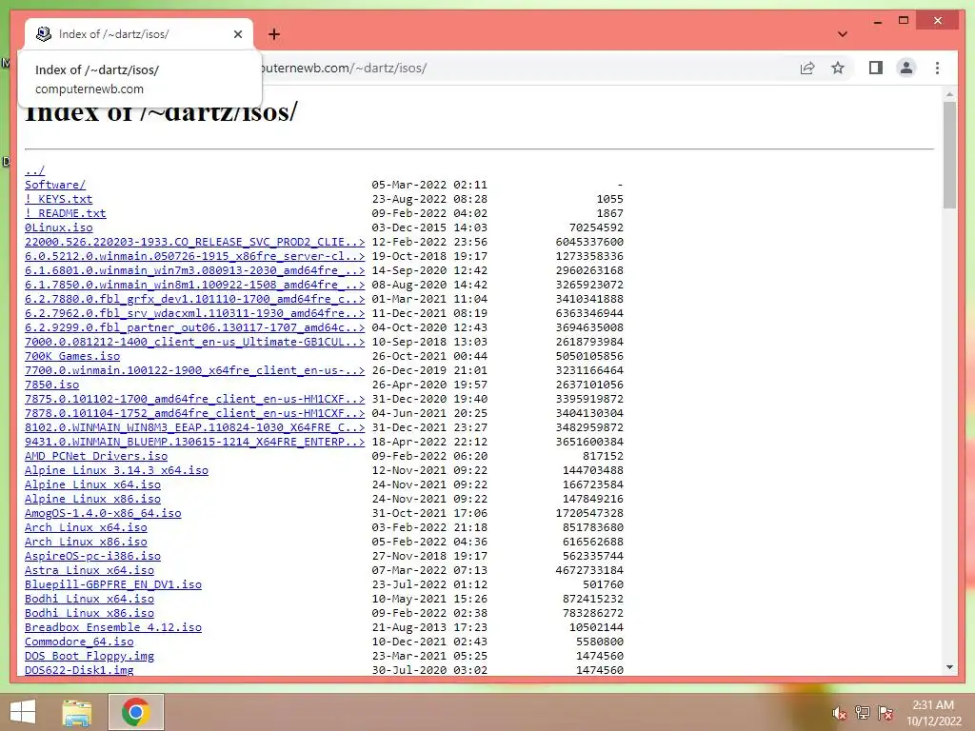Screen dimensions: 975x731
Task: Click the tab search chevron
Action: point(843,34)
